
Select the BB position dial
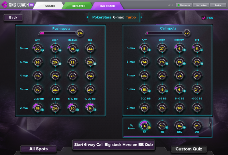(145, 126)
